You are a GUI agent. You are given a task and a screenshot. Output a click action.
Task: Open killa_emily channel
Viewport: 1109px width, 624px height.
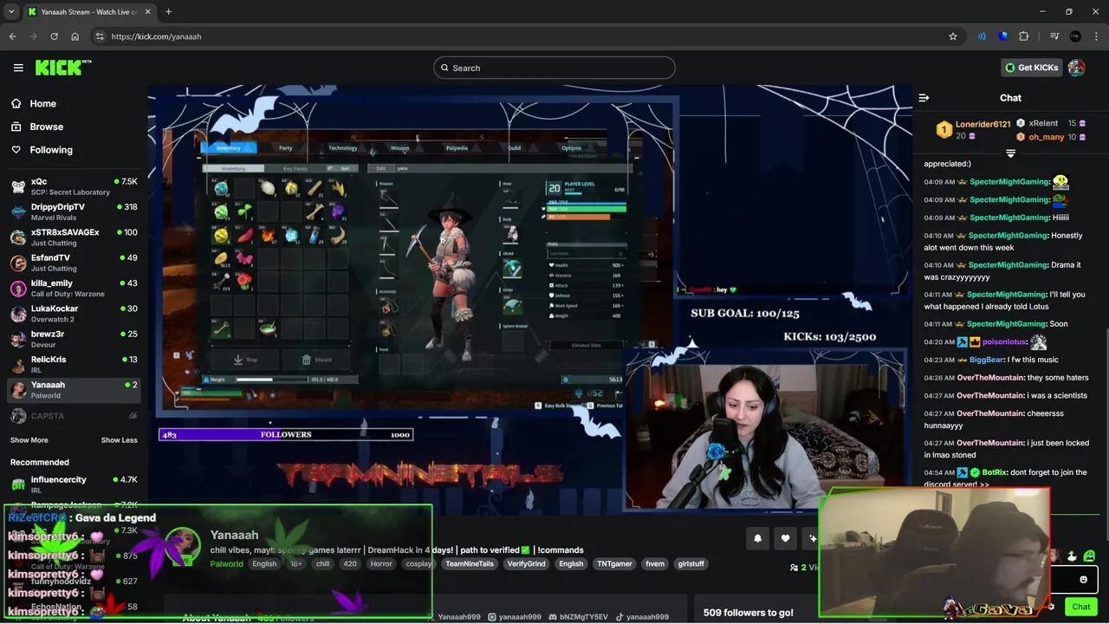[73, 288]
